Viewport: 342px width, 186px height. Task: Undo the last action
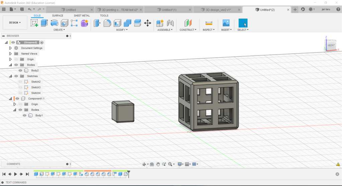click(30, 9)
